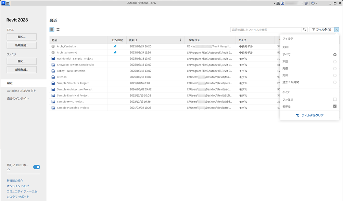The width and height of the screenshot is (343, 201).
Task: Click the Revit R logo icon
Action: (3, 3)
